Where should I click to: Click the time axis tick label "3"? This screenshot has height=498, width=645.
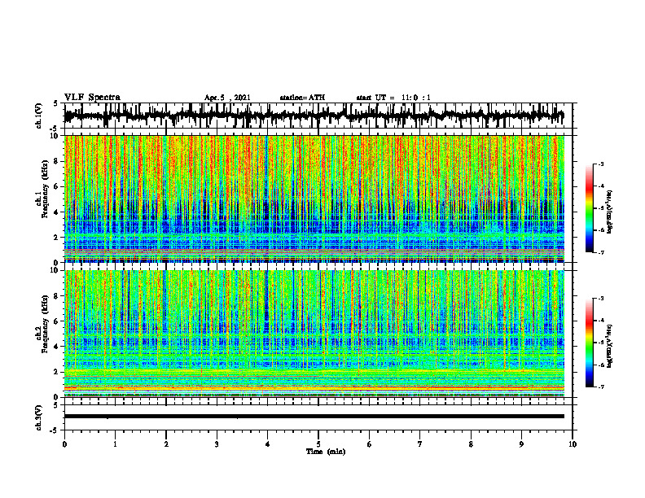coord(217,444)
